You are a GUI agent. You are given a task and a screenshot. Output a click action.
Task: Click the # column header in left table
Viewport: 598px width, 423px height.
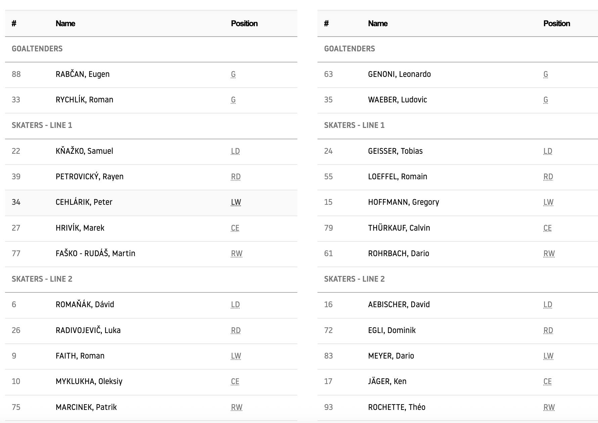tap(14, 23)
